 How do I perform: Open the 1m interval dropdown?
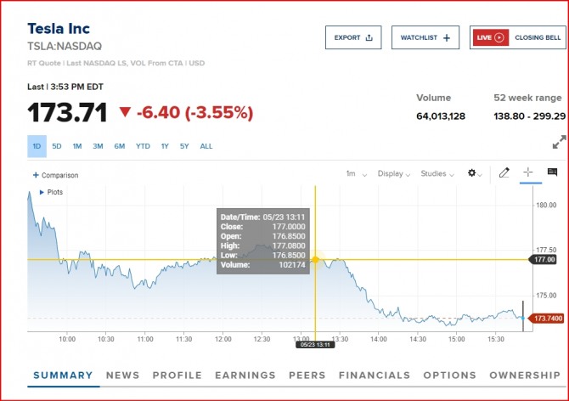[x=356, y=173]
